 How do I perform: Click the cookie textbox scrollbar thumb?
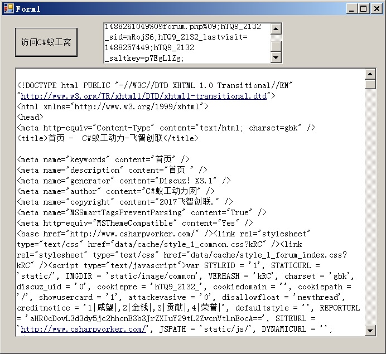276,47
